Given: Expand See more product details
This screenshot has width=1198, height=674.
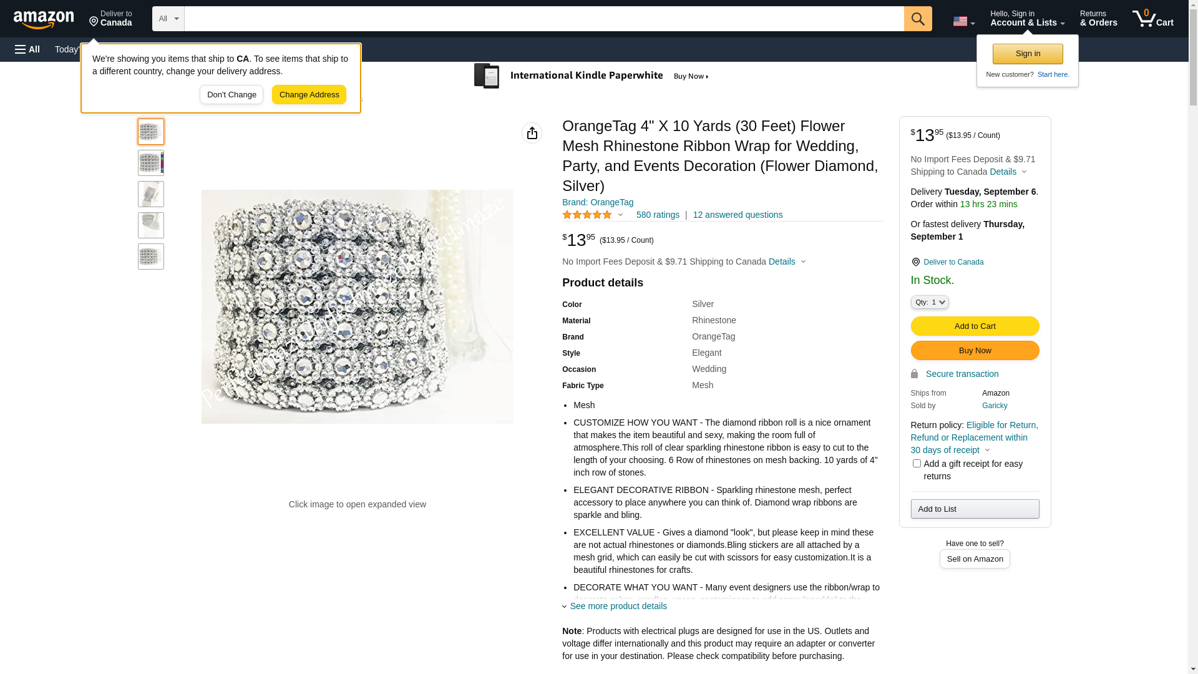Looking at the screenshot, I should tap(618, 606).
